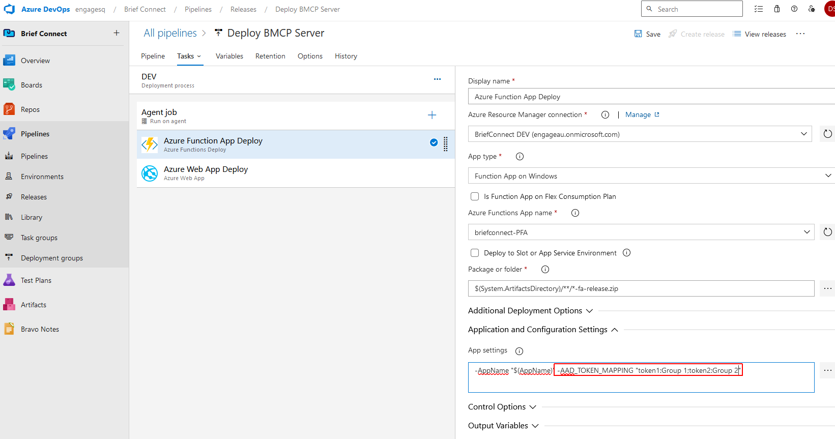Click the info icon next to App type
This screenshot has width=835, height=439.
tap(520, 157)
